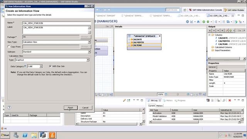This screenshot has width=247, height=139.
Task: Select the Model Validation row in Job Log
Action: pos(195,116)
